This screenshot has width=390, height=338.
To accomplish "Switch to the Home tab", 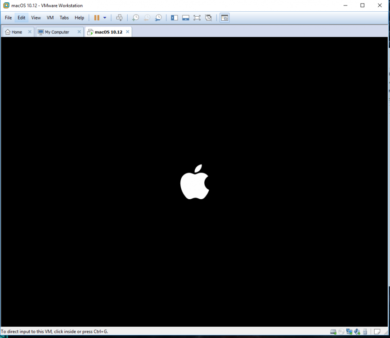I will tap(16, 32).
